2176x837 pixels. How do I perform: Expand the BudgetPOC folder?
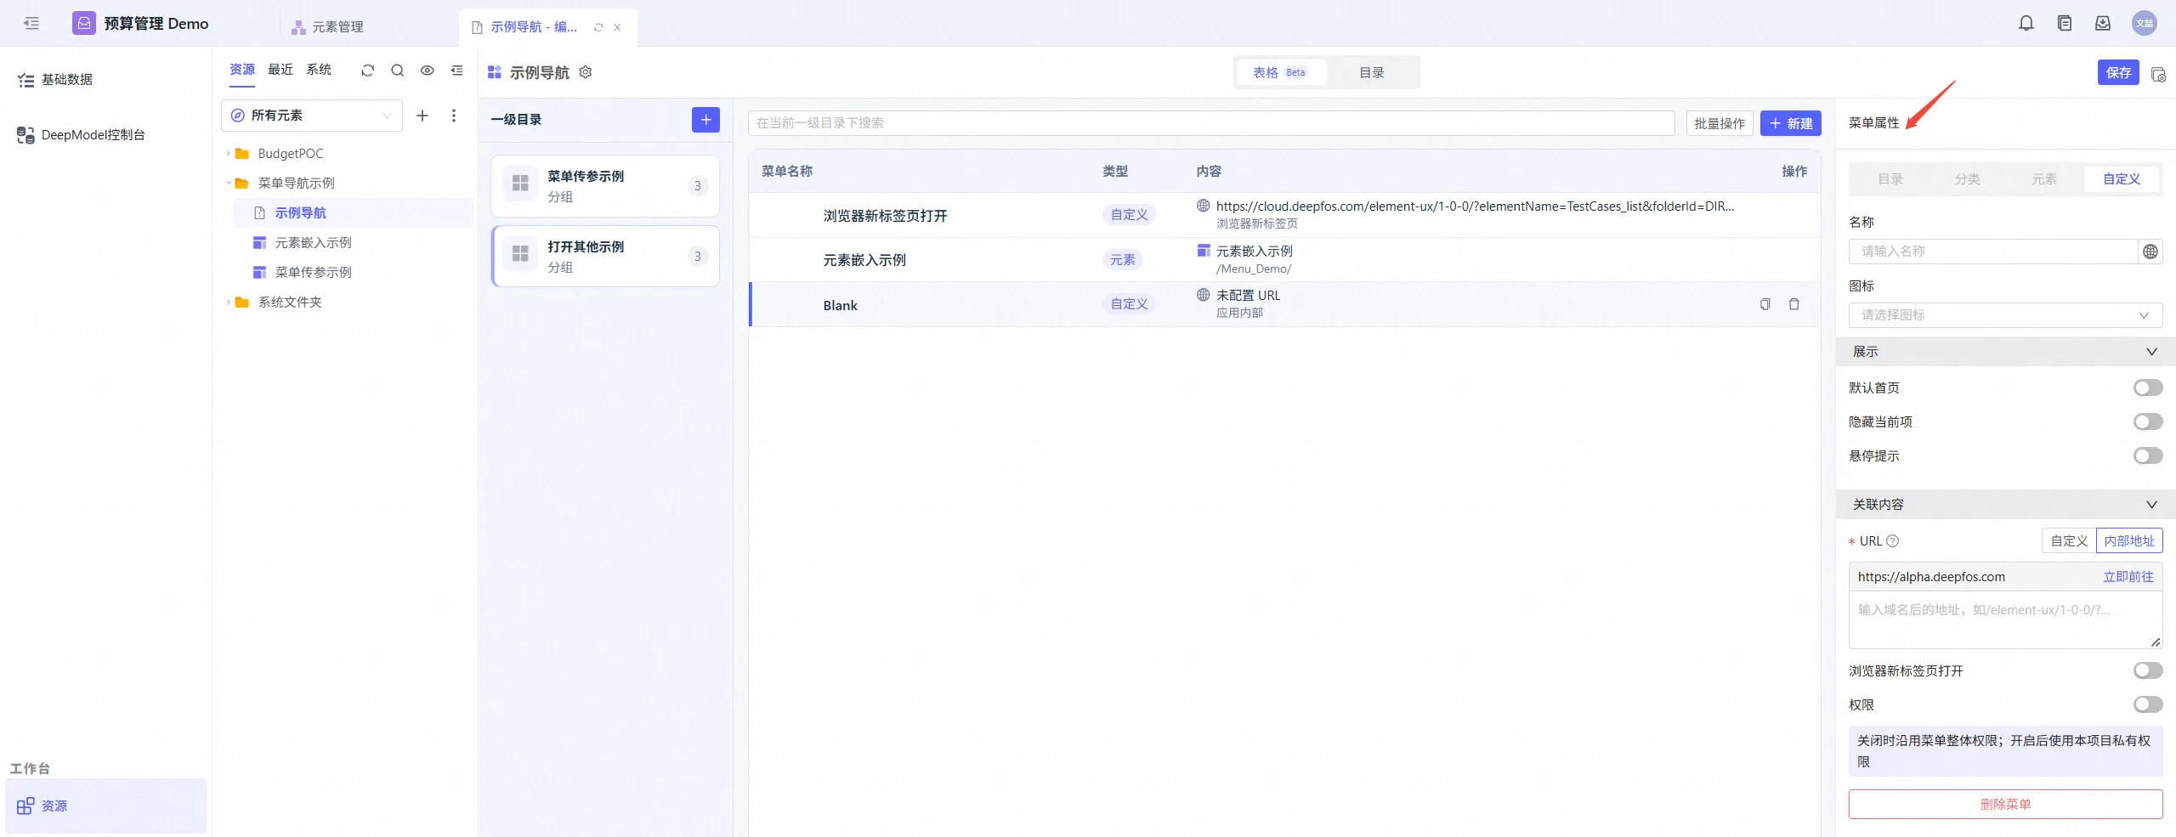tap(229, 154)
